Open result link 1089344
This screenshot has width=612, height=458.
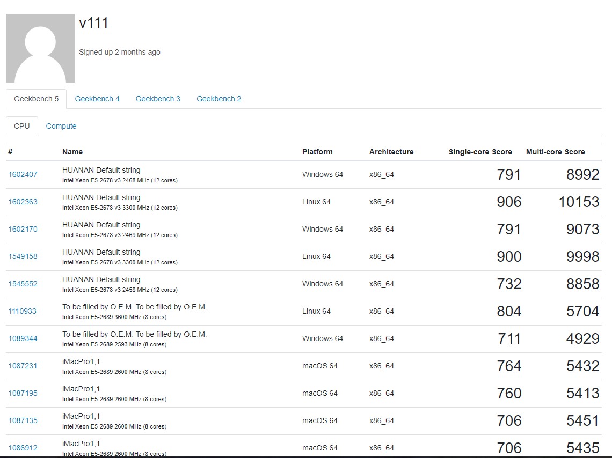[x=23, y=338]
